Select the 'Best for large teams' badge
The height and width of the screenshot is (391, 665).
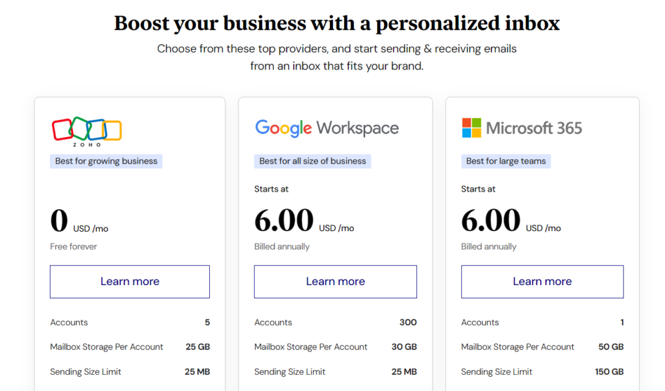[x=506, y=160]
